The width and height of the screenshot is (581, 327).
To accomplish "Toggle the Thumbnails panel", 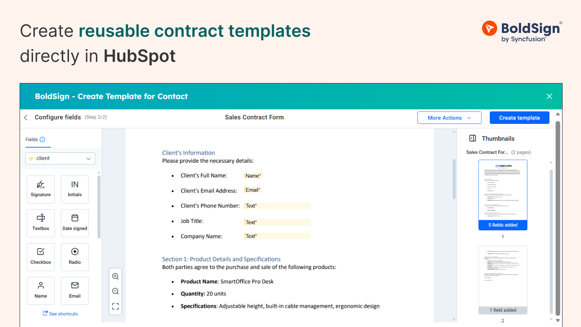I will click(473, 138).
